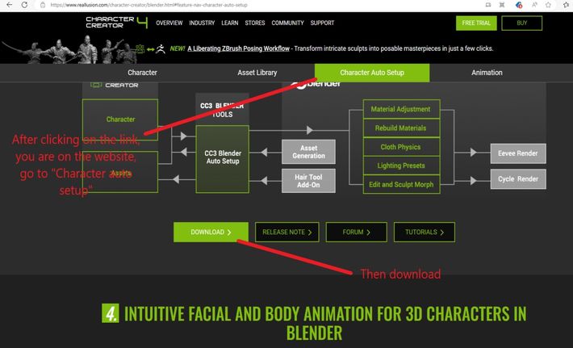Reload the page with the refresh icon
This screenshot has width=573, height=348.
point(24,5)
